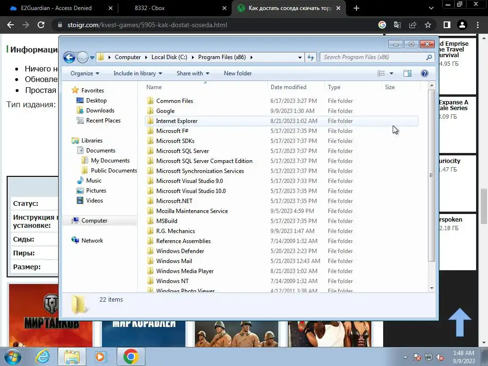Open Chrome profile avatar icon
This screenshot has height=366, width=488.
click(x=462, y=25)
